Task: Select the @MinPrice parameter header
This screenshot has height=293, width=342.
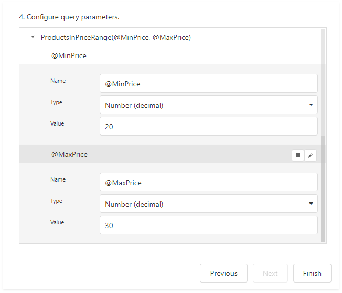Action: tap(69, 55)
